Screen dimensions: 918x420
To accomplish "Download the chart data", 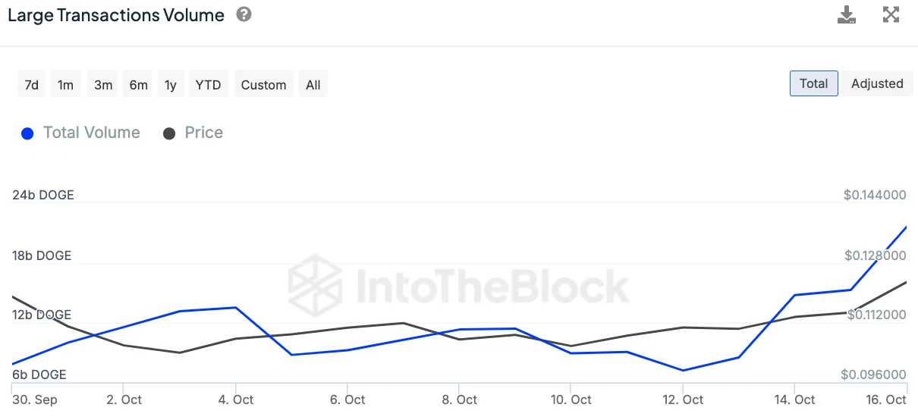I will coord(847,14).
